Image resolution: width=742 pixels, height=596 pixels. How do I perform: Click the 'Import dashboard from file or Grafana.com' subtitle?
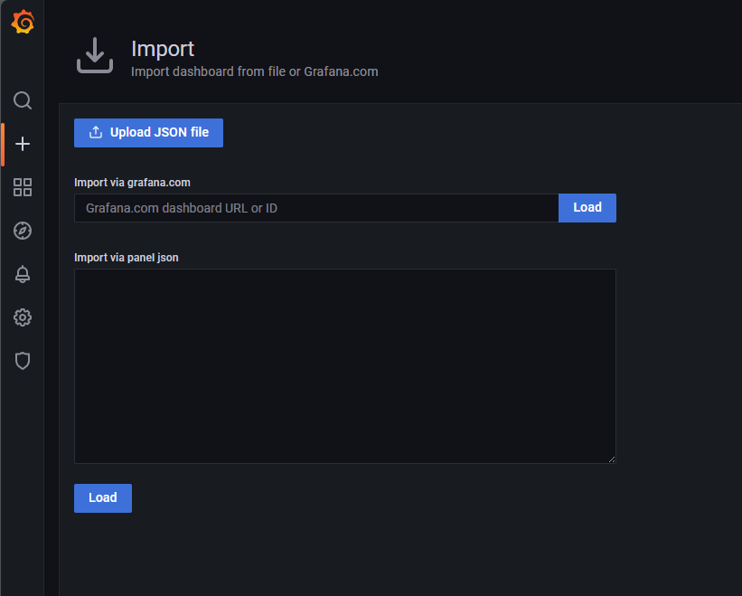point(255,71)
